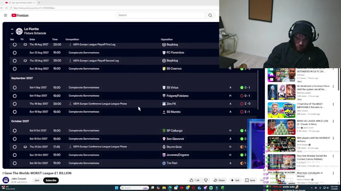341x191 pixels.
Task: Open options menu for 'He Awakened a Common Class'
Action: 333,86
